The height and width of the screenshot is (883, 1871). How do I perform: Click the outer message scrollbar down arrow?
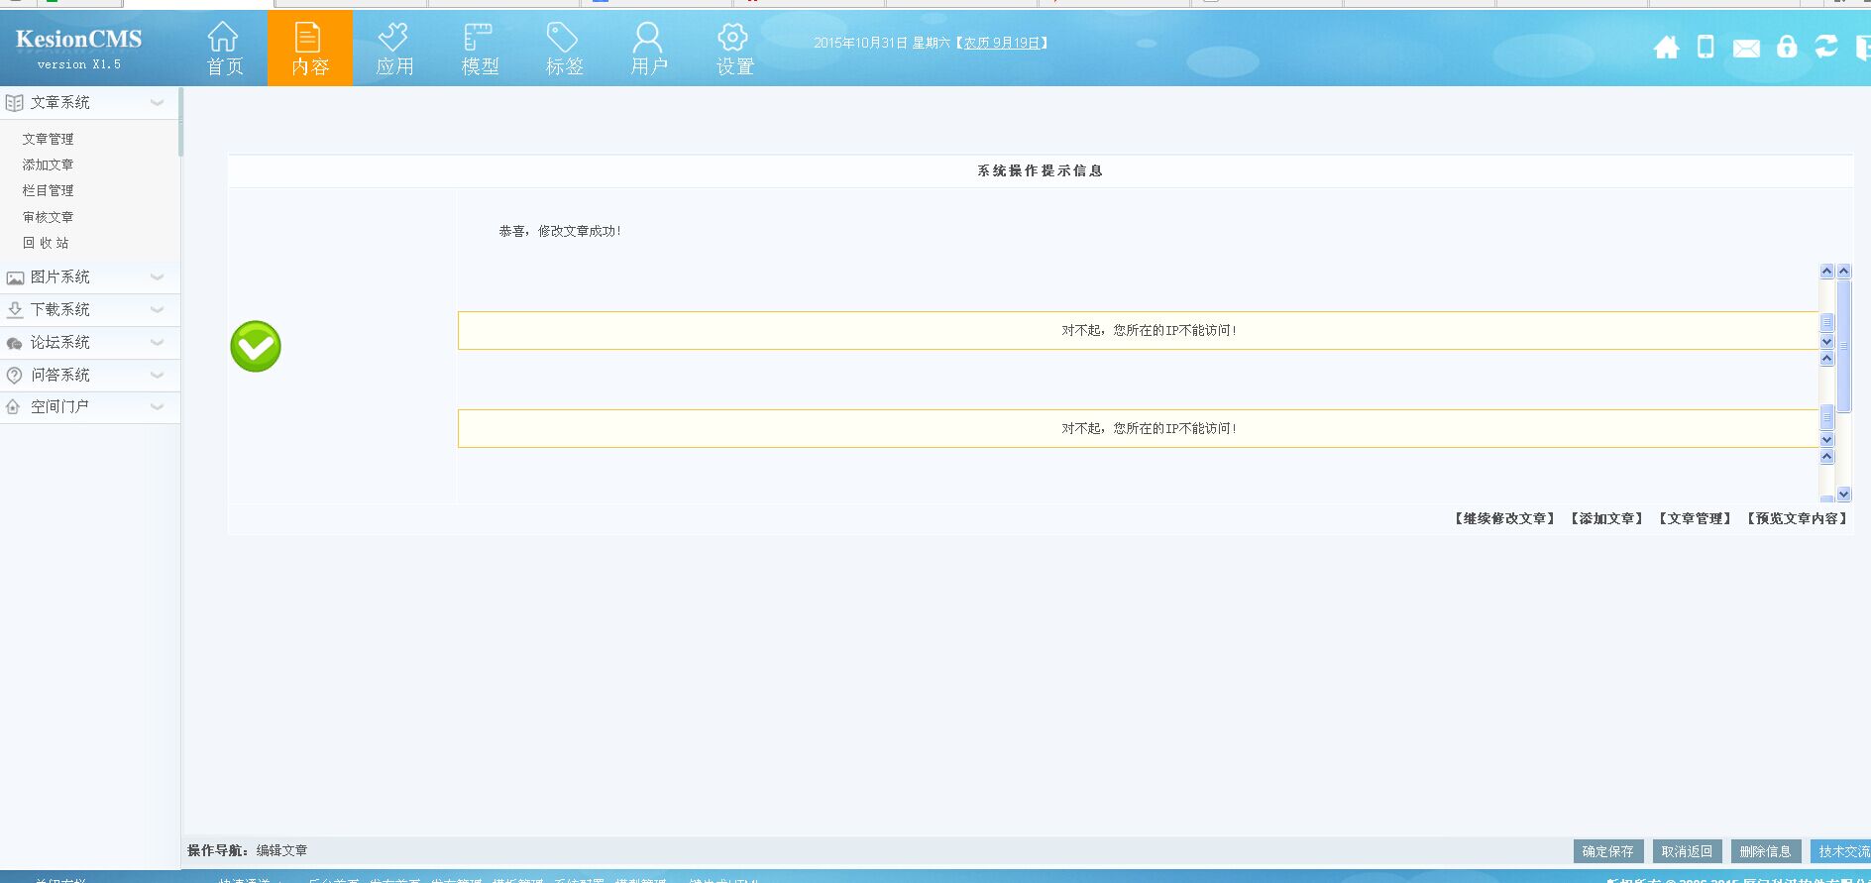1844,494
